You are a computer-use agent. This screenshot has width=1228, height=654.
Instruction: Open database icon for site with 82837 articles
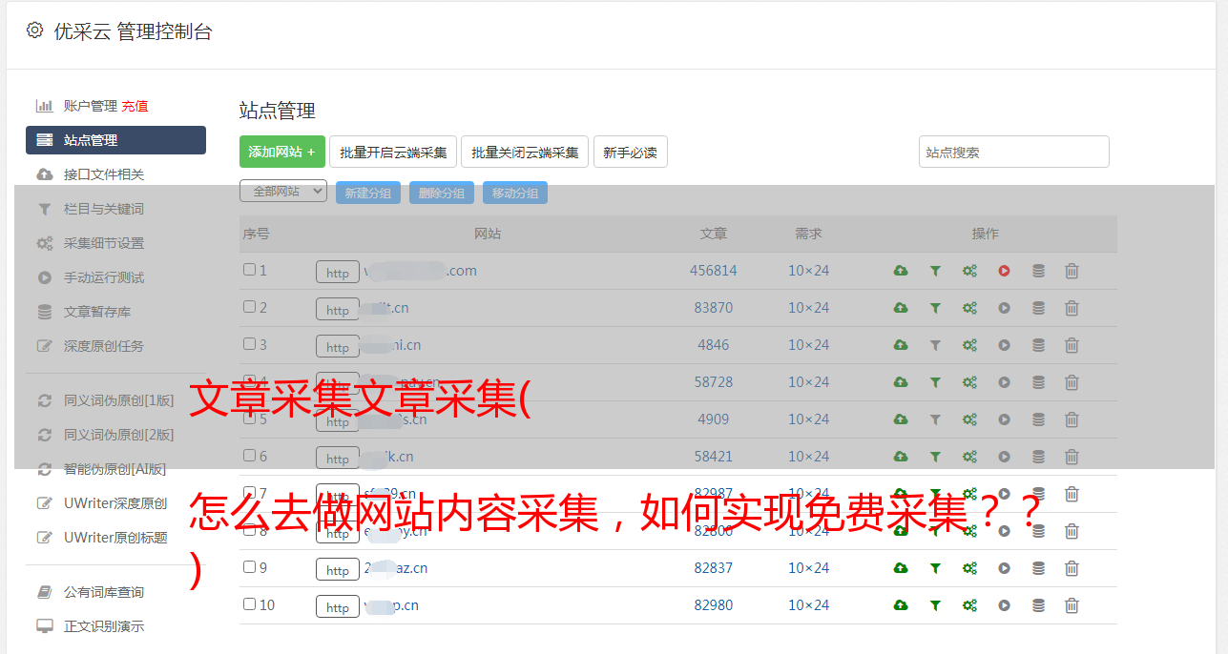1038,568
